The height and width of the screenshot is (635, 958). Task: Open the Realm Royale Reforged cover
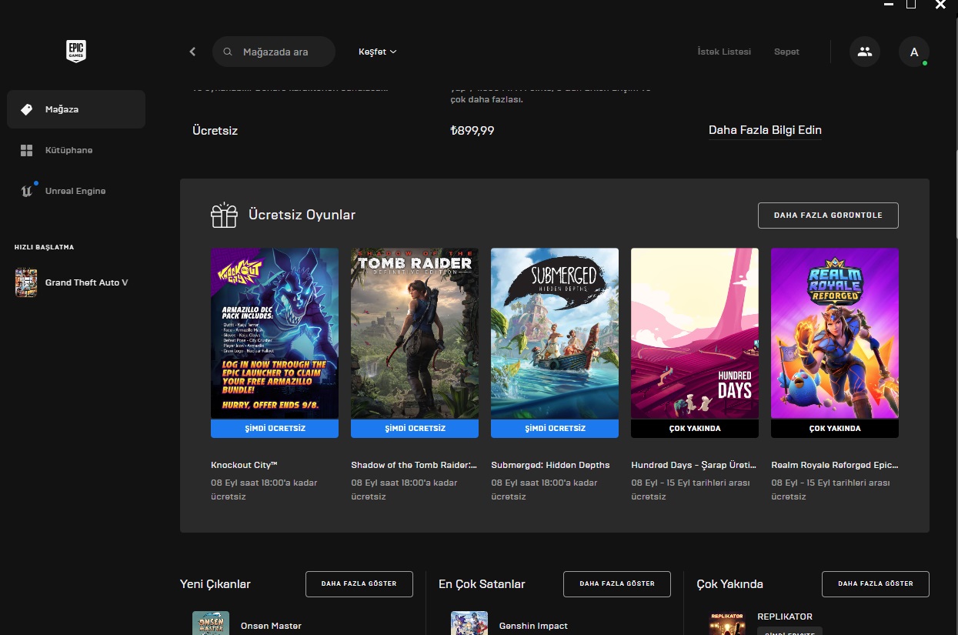tap(835, 333)
